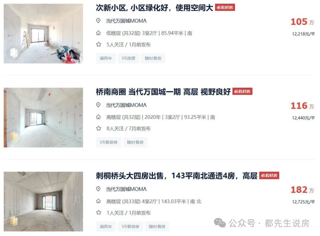Click 满两年 tag on third listing
The image size is (320, 236).
coord(106,227)
